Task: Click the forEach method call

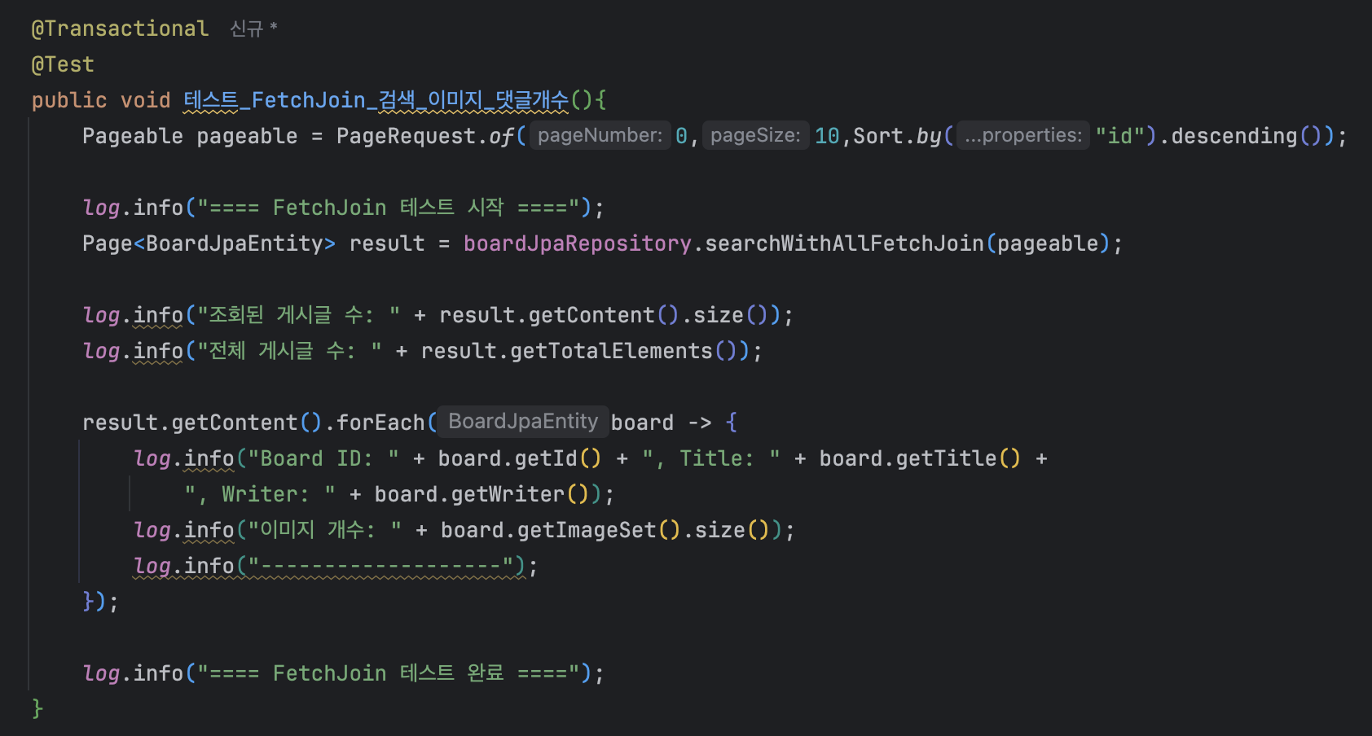Action: click(x=380, y=423)
